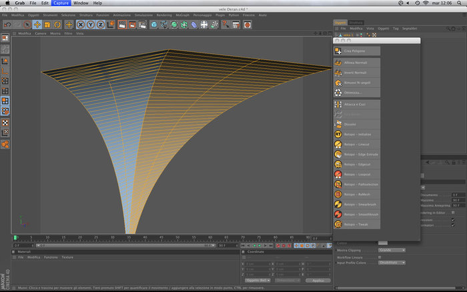This screenshot has width=467, height=292.
Task: Add a Cube primitive from the toolbar
Action: [x=154, y=25]
